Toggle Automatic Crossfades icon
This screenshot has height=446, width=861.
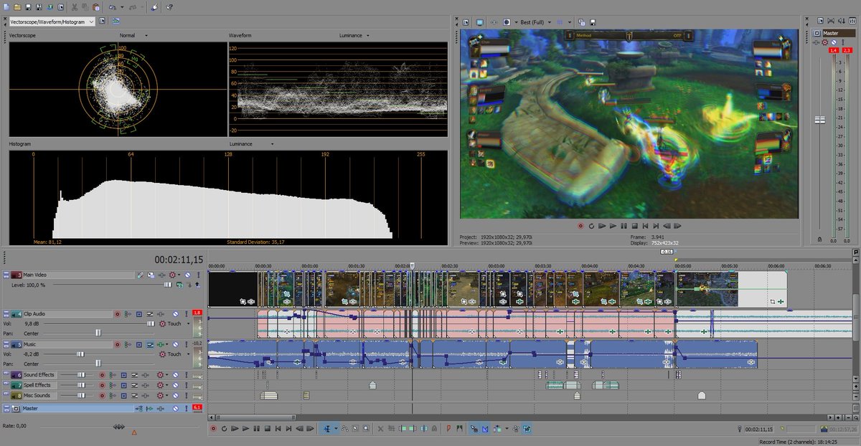pyautogui.click(x=485, y=429)
